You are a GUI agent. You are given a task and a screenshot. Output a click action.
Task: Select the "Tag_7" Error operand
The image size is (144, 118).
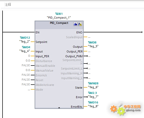tap(93, 97)
